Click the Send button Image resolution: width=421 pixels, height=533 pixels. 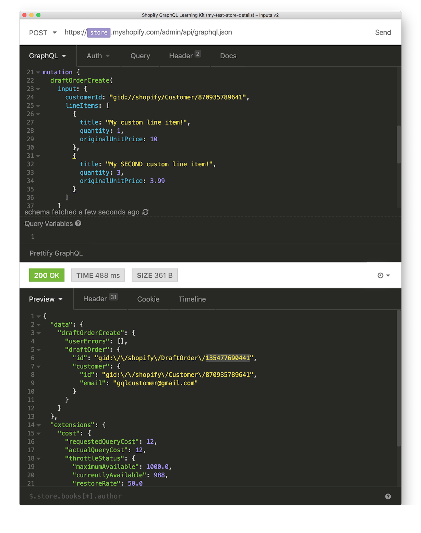point(383,33)
